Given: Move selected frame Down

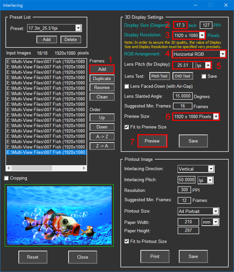Looking at the screenshot, I should 102,127.
